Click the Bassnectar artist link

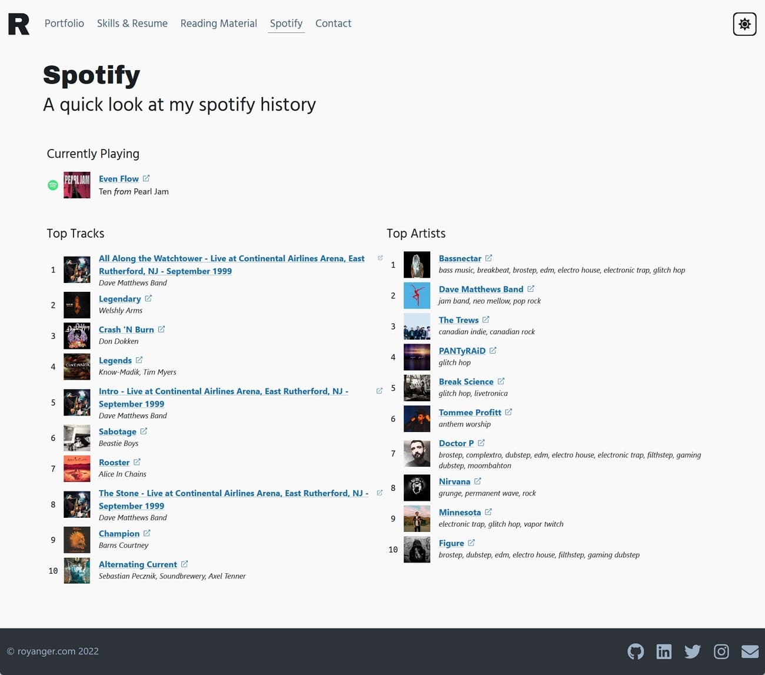coord(460,258)
